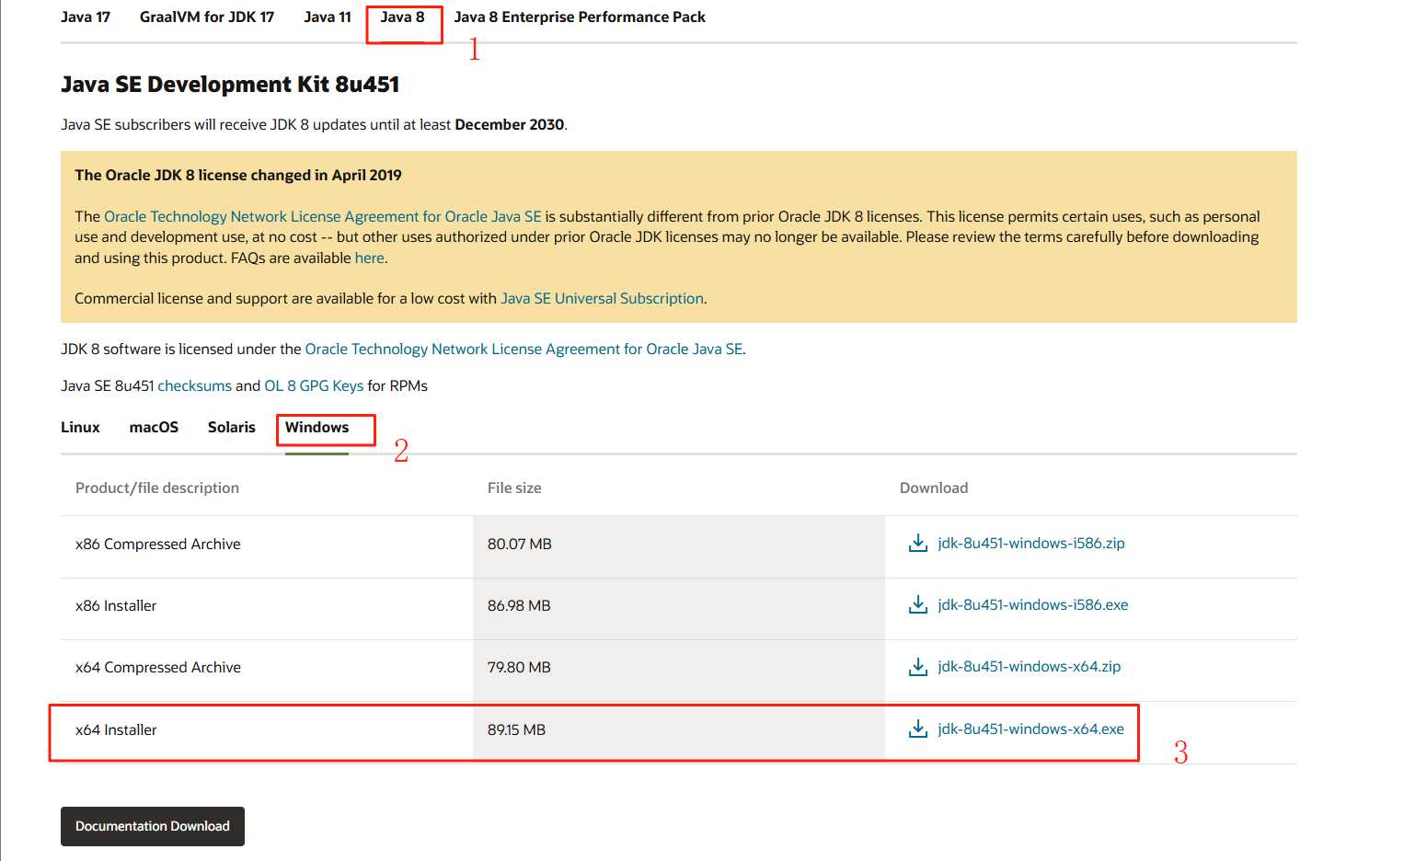Click the 'x86 Installer' description cell
The height and width of the screenshot is (861, 1415).
click(267, 608)
